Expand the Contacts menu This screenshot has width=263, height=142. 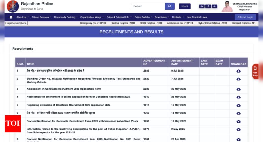(x=178, y=17)
